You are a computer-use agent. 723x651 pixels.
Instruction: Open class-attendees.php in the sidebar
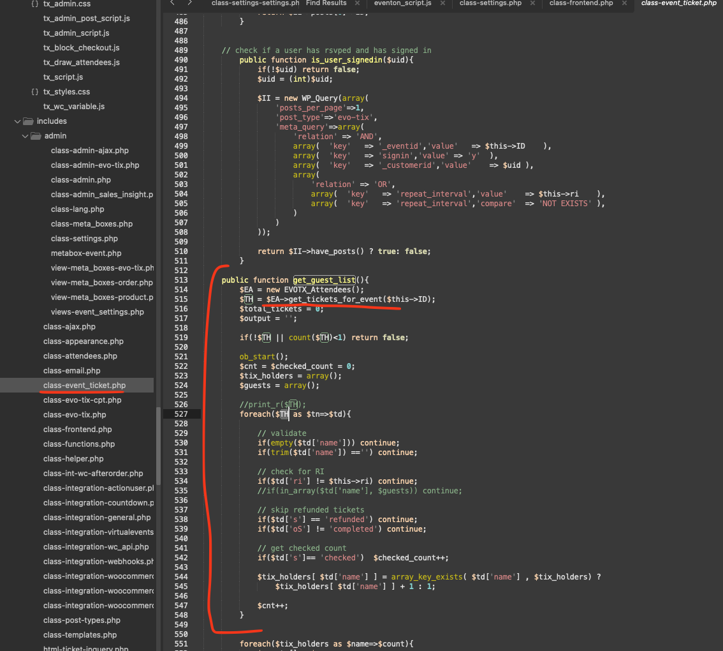[80, 356]
